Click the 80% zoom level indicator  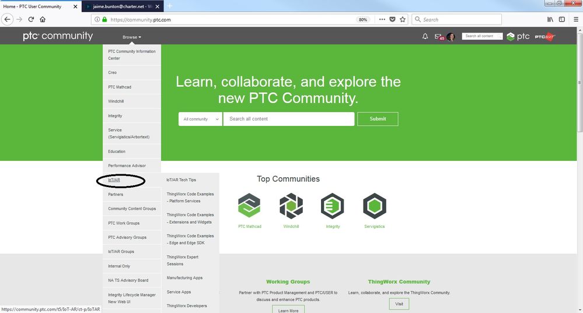coord(363,20)
